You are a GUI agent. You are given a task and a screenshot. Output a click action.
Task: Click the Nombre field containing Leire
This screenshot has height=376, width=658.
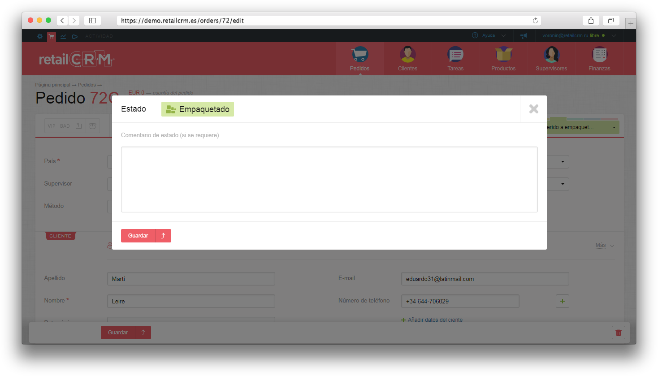(191, 301)
